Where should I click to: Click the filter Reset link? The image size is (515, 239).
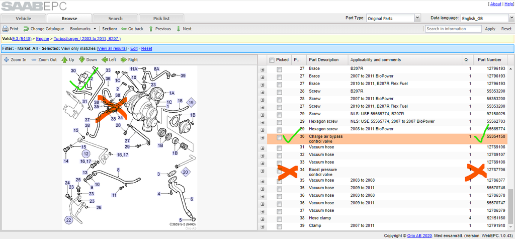coord(146,48)
